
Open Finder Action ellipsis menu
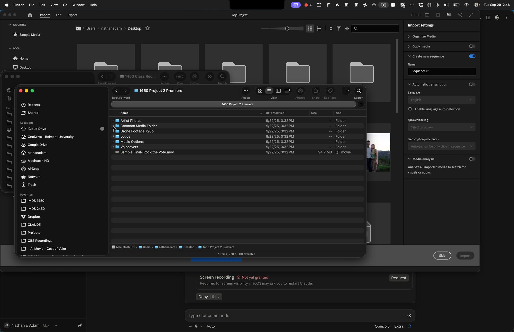click(246, 91)
